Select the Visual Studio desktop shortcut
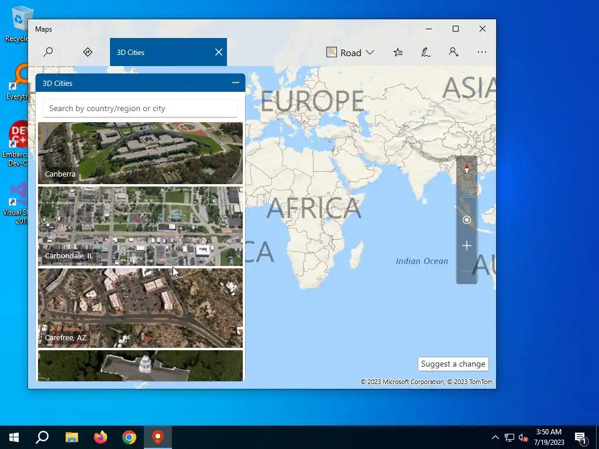 [17, 203]
